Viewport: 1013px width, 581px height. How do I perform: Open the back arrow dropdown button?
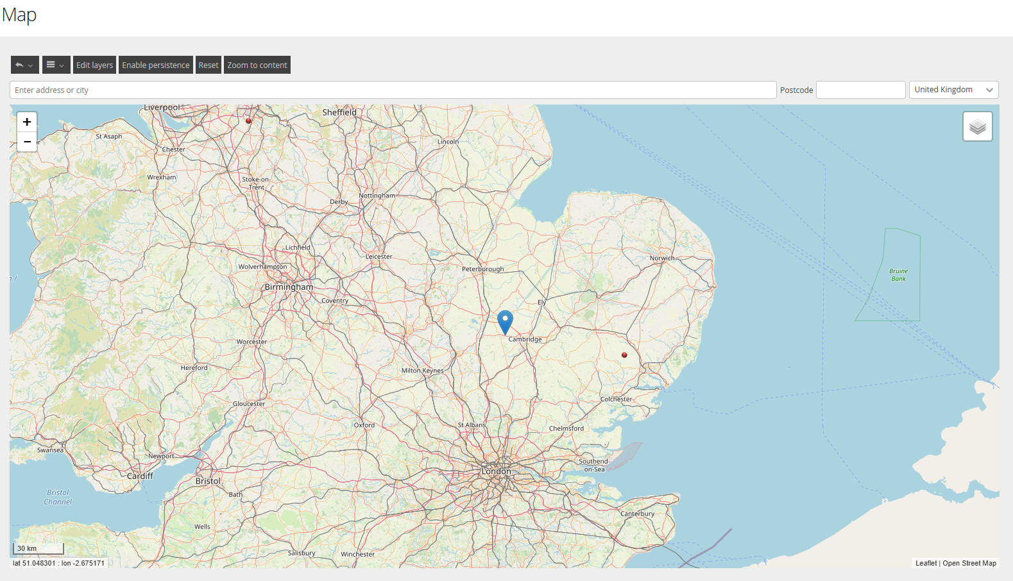point(24,65)
